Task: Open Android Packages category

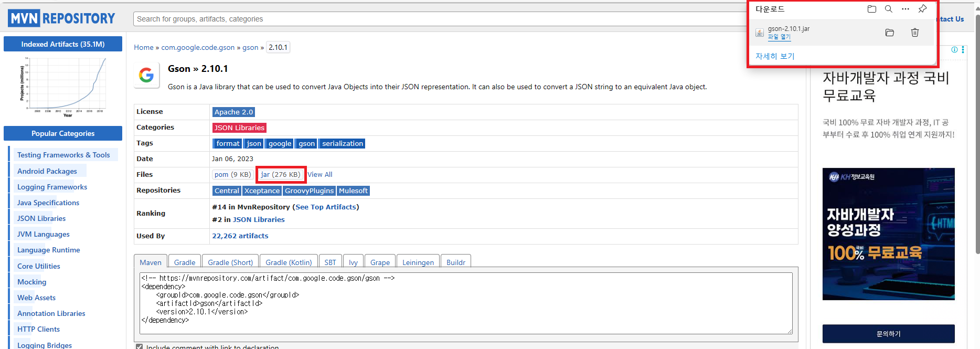Action: coord(47,171)
